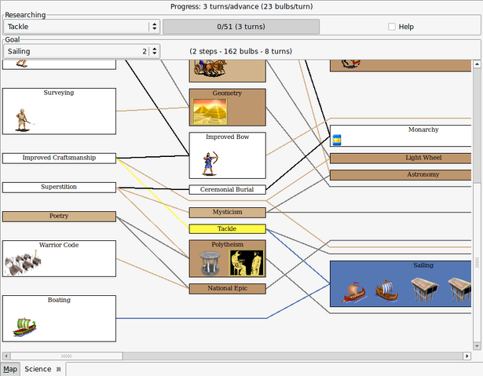Enable the Help checkbox
The height and width of the screenshot is (376, 483).
392,27
